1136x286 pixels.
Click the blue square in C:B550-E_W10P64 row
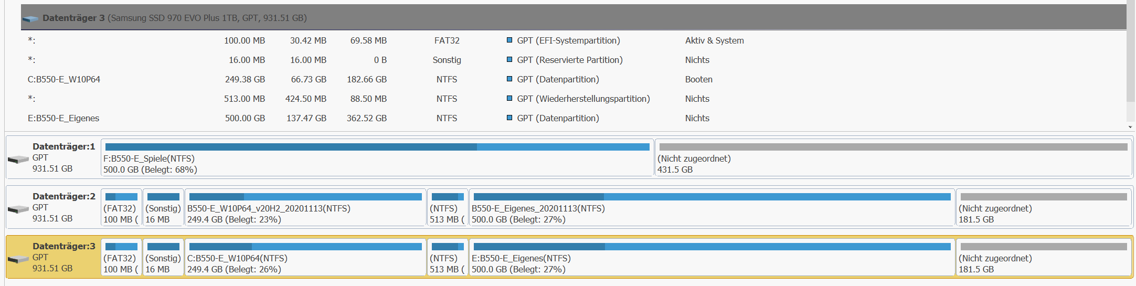509,79
